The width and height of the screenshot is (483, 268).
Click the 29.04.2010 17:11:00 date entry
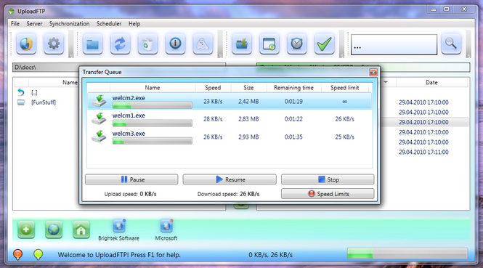coord(423,152)
